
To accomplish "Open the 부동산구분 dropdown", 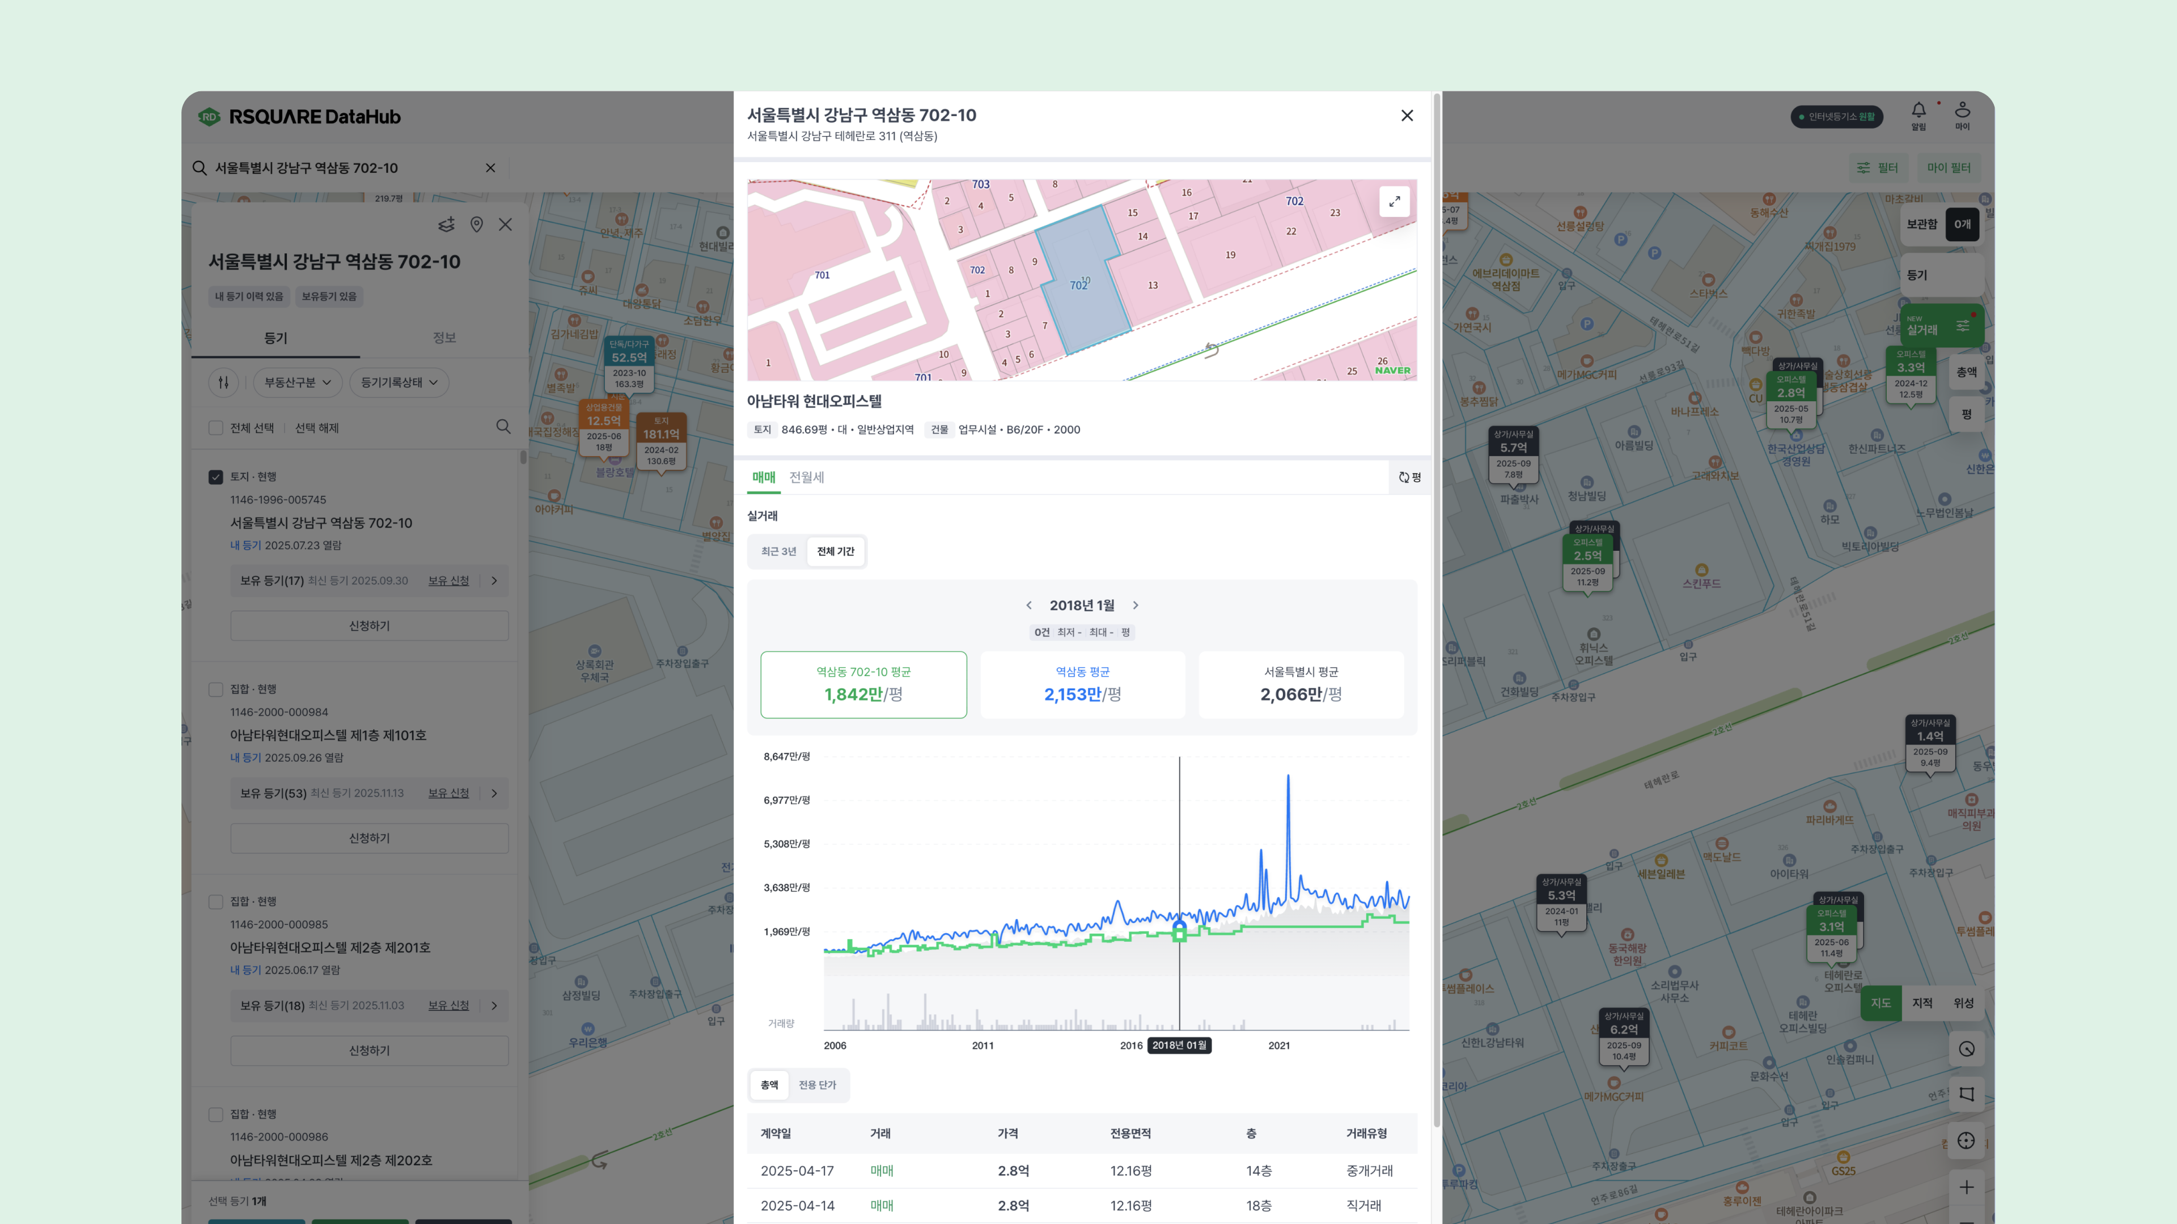I will (x=298, y=382).
